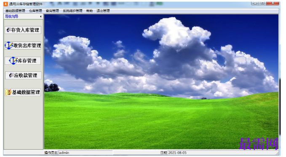
Task: Open the 查询管理 menu
Action: click(x=52, y=11)
